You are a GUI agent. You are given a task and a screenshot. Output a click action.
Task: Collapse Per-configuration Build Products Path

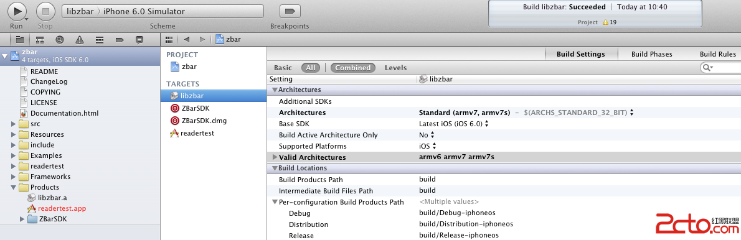click(x=275, y=202)
